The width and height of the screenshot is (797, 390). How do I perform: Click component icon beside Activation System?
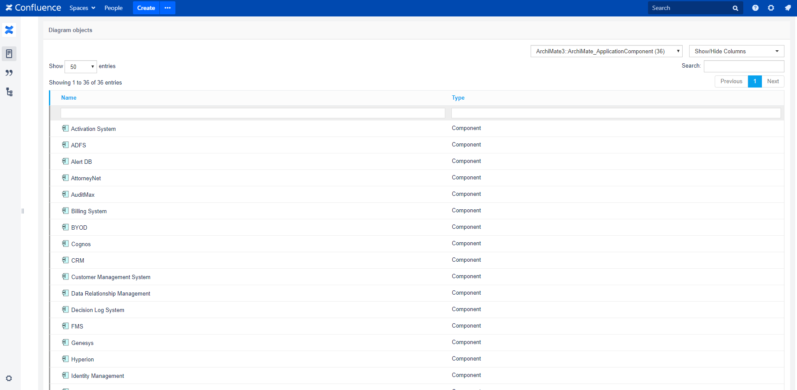65,128
